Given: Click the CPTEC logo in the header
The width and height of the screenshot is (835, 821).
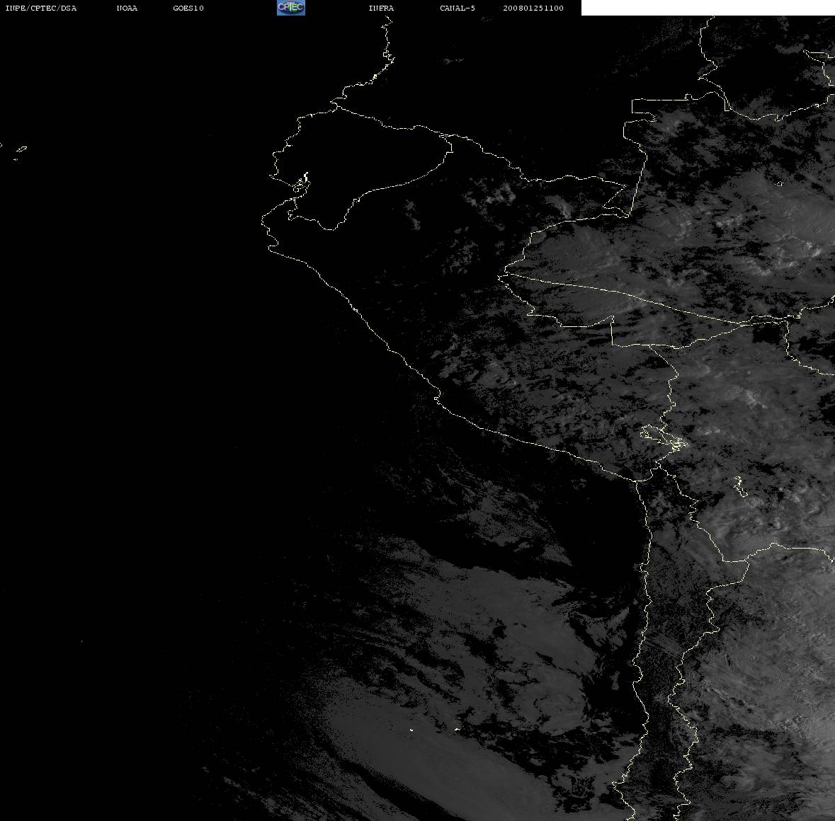Looking at the screenshot, I should point(291,8).
